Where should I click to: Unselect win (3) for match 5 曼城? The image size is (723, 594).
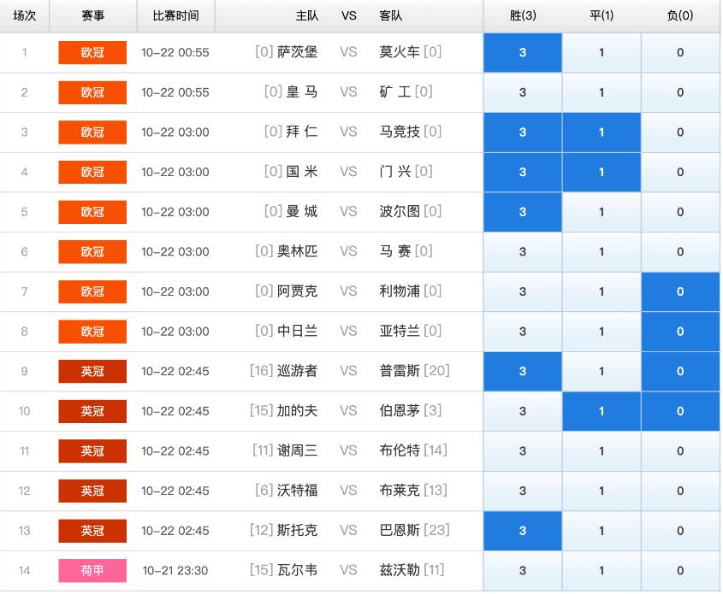click(523, 212)
